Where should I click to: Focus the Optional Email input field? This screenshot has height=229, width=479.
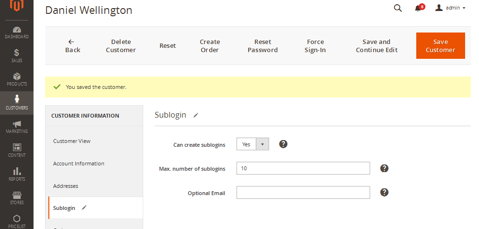tap(303, 192)
